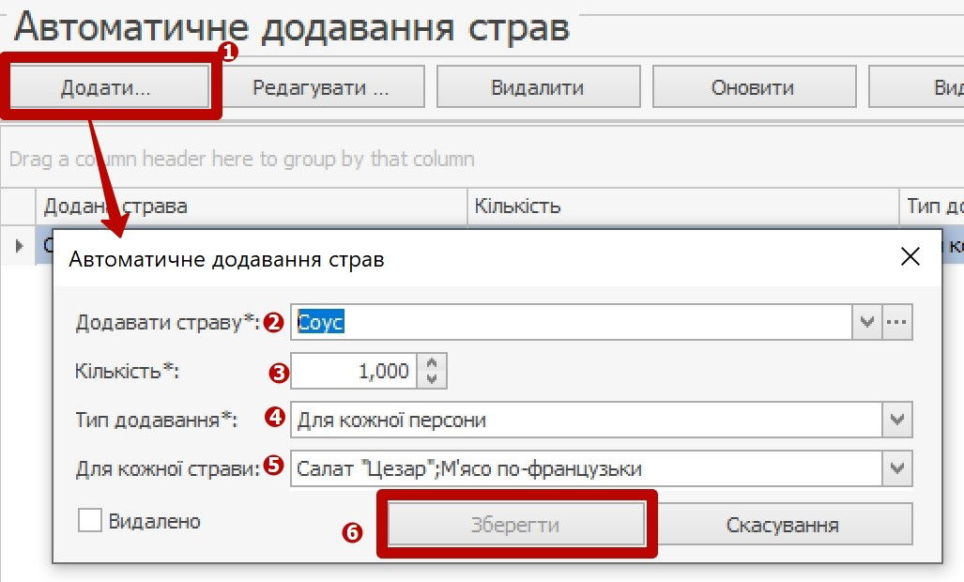The width and height of the screenshot is (964, 582).
Task: Increase quantity with the up spinner arrow
Action: [x=432, y=363]
